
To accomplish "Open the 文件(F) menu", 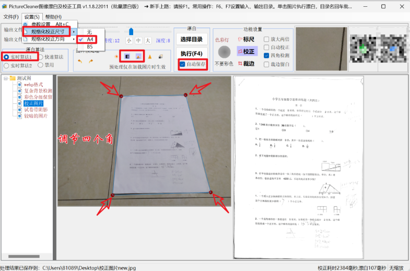I will coord(11,17).
